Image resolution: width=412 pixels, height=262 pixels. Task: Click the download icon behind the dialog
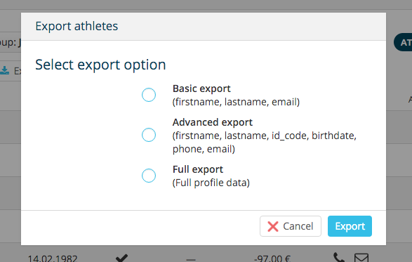(4, 70)
